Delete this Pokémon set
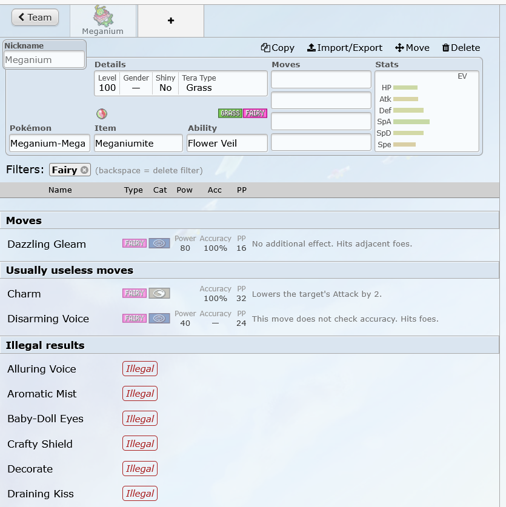Viewport: 506px width, 507px height. coord(461,48)
